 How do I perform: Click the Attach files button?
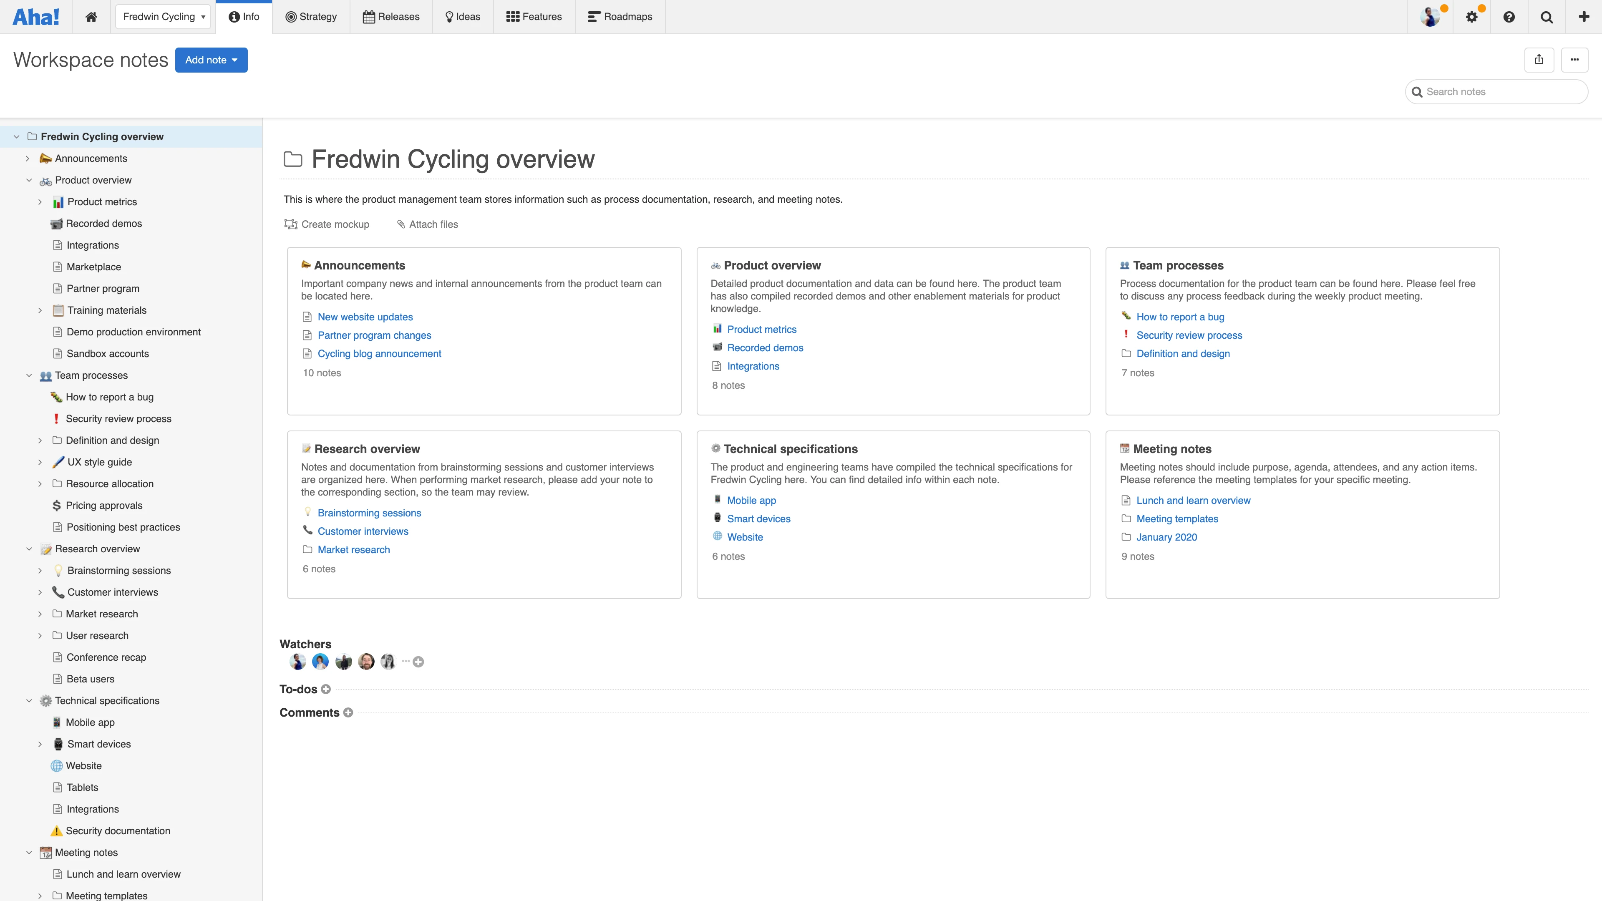(x=427, y=224)
